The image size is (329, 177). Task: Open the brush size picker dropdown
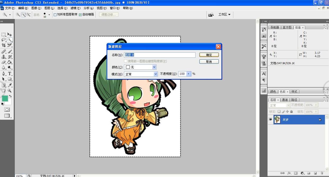tap(49, 15)
